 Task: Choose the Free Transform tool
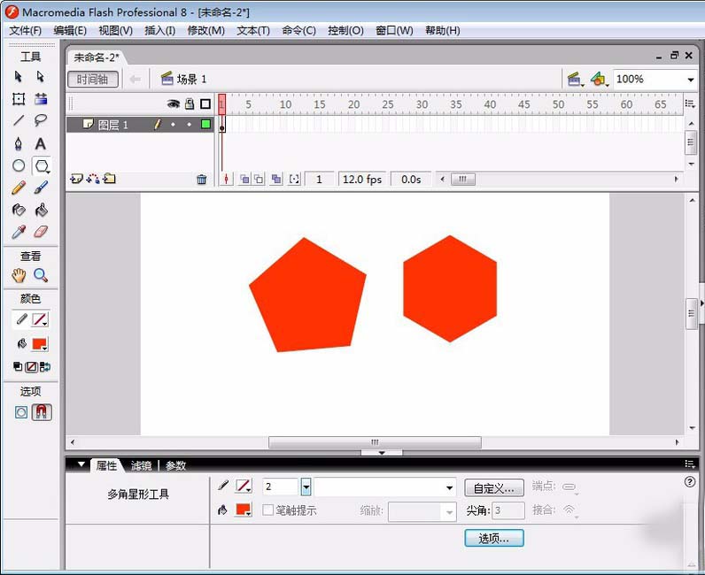pos(19,99)
